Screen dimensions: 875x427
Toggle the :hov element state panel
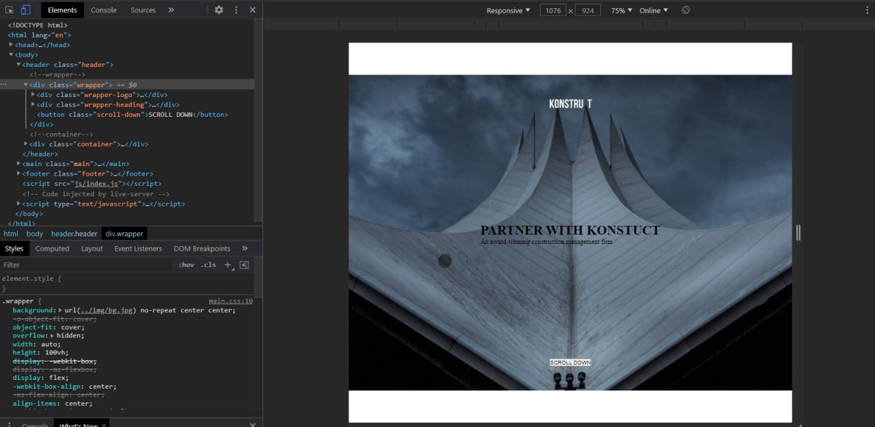(186, 265)
